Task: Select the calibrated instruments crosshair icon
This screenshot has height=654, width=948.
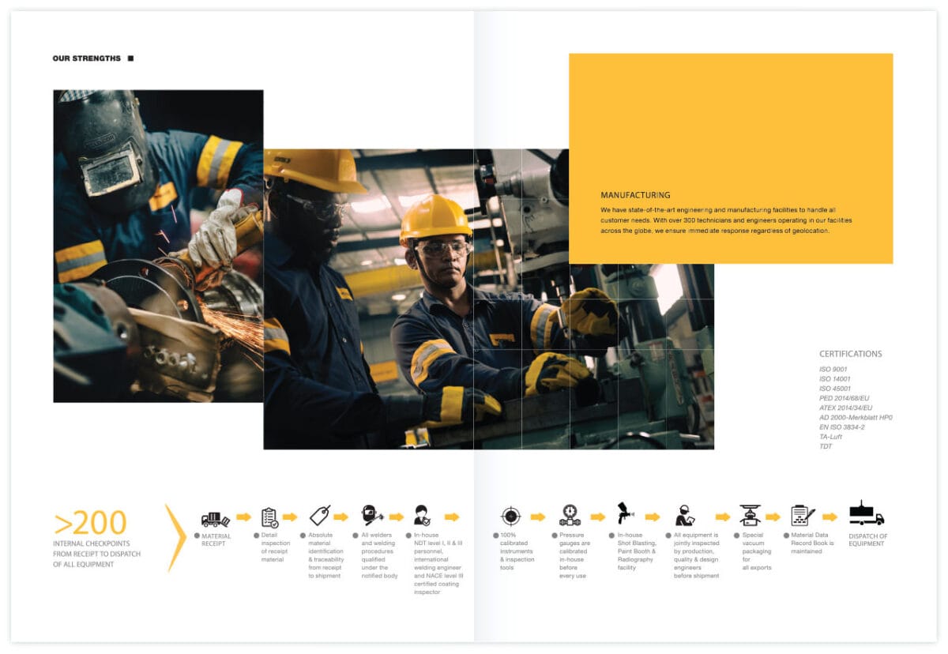Action: 511,515
